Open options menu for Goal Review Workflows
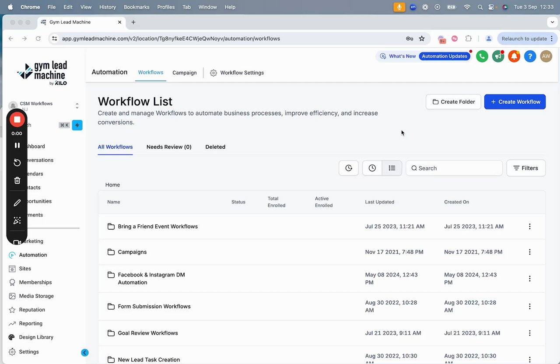This screenshot has height=364, width=560. (x=530, y=333)
